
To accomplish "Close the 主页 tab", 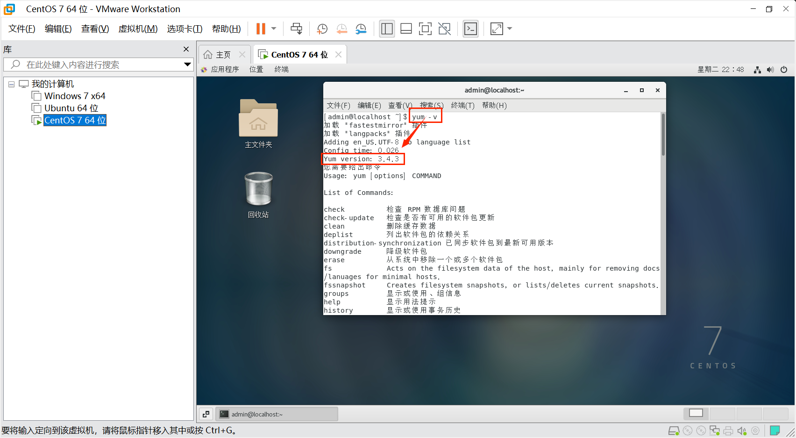I will tap(242, 55).
